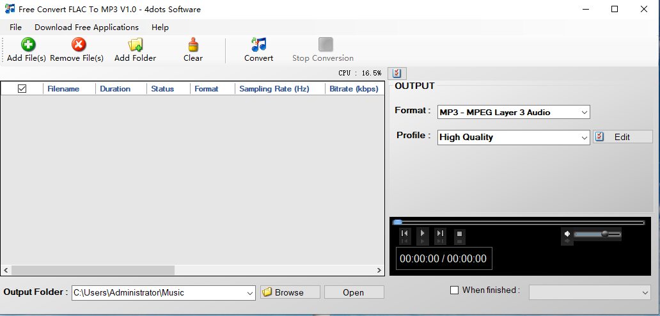Click the 00:00:00 / 00:00:00 time display
The width and height of the screenshot is (660, 316).
444,258
